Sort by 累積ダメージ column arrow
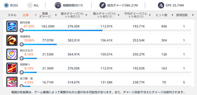 [x=56, y=15]
